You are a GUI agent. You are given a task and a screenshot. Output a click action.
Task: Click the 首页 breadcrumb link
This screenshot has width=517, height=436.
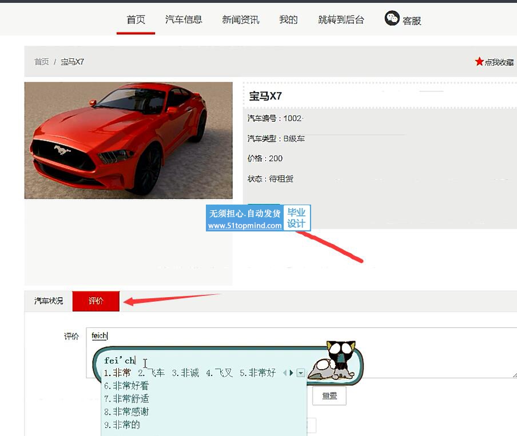(42, 62)
